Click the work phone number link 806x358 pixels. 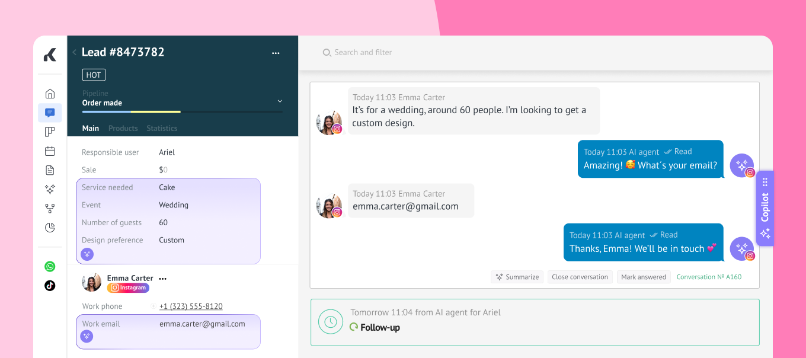[191, 306]
